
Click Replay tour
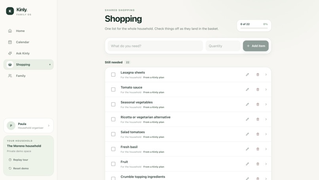18,160
